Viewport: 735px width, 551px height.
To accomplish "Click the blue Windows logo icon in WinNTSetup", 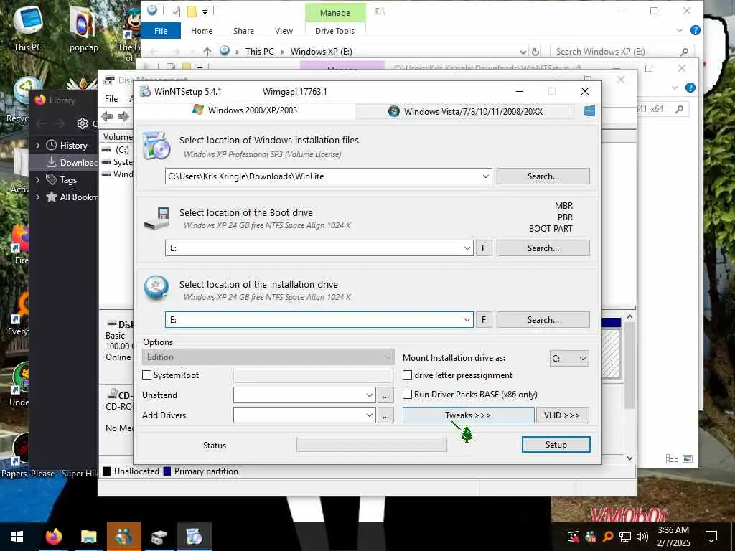I will [589, 111].
